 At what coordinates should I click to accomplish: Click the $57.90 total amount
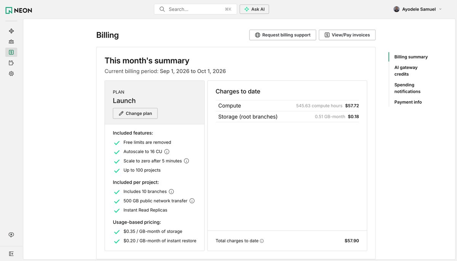point(352,241)
